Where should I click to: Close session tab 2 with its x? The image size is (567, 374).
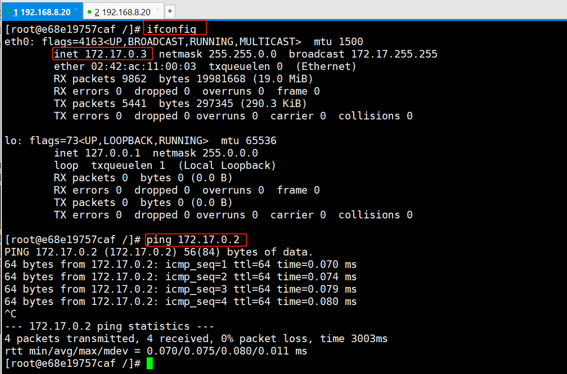point(158,9)
